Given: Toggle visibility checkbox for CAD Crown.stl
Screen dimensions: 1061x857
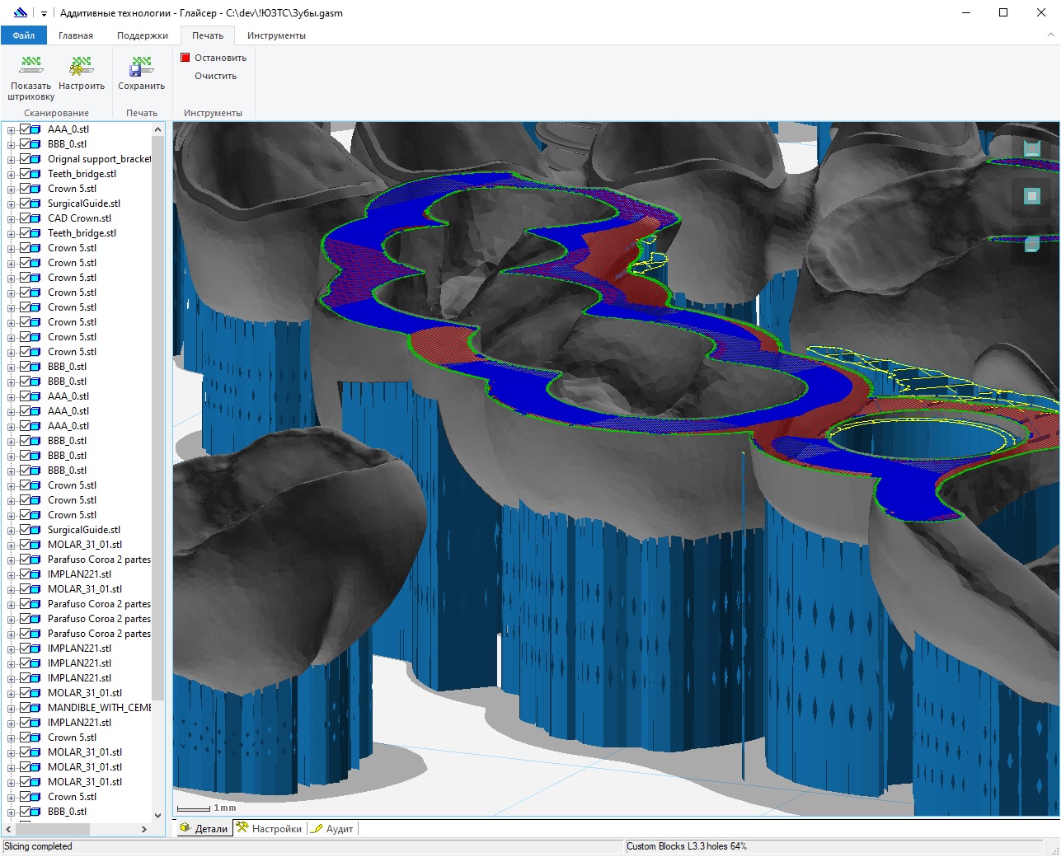Looking at the screenshot, I should (x=25, y=218).
